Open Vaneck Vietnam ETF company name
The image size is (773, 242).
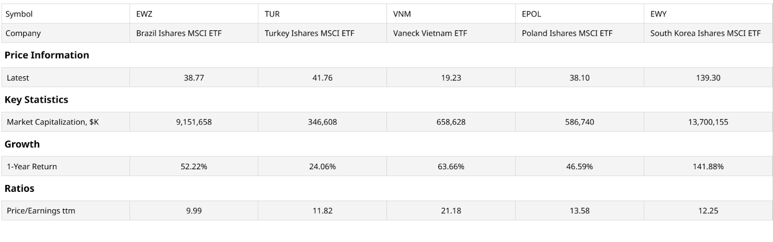[430, 33]
